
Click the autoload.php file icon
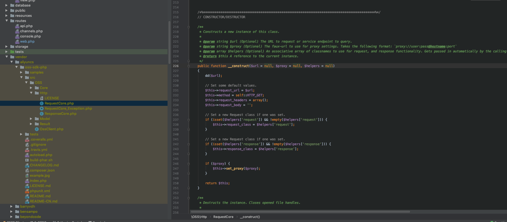[27, 155]
